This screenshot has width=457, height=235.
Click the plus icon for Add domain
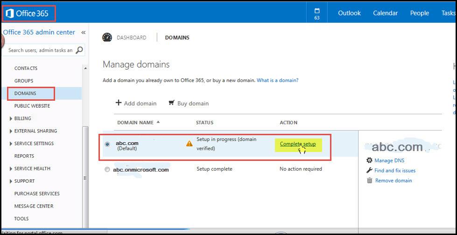point(118,103)
